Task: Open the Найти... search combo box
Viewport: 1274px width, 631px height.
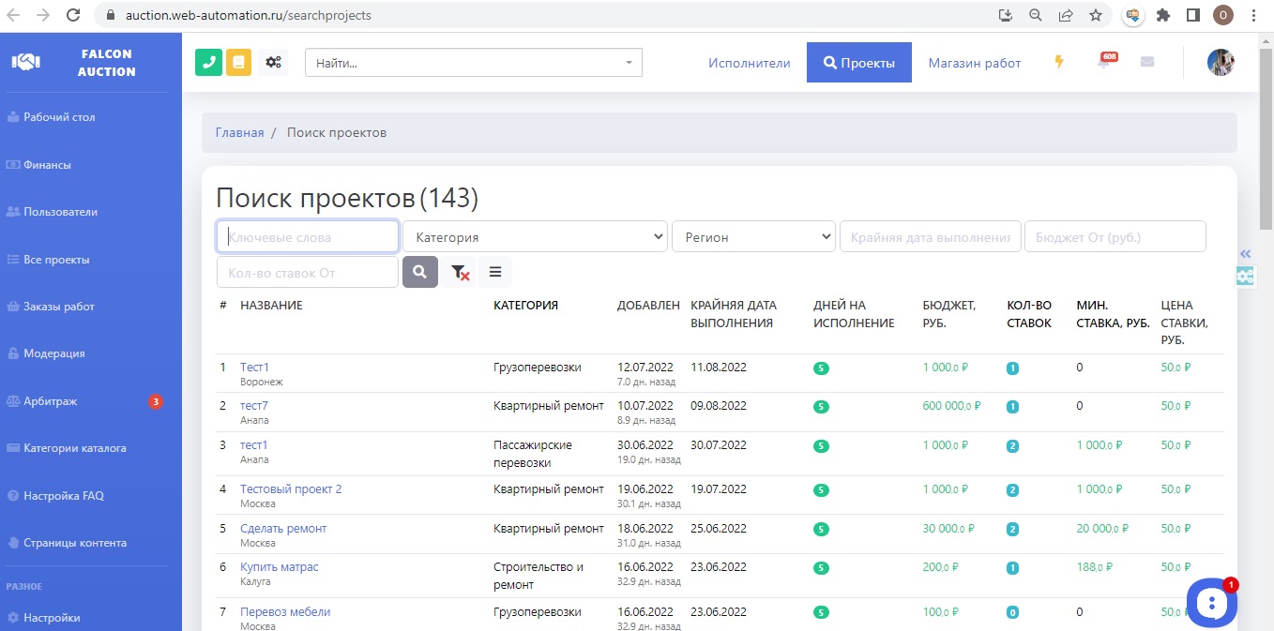Action: pos(473,63)
